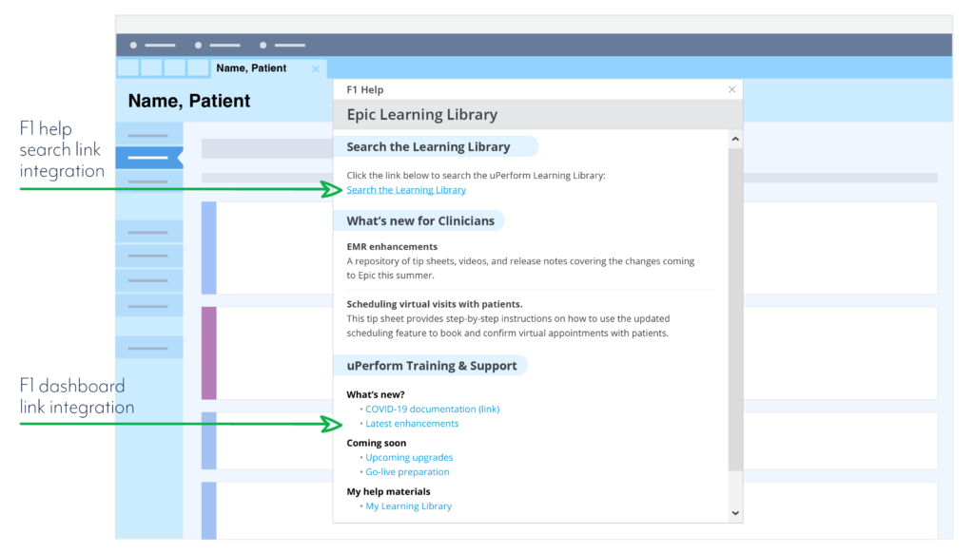Viewport: 974px width, 553px height.
Task: Select the highlighted dark blue sidebar item
Action: tap(149, 158)
